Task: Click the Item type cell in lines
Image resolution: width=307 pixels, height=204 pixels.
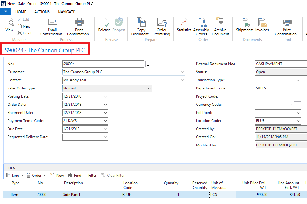Action: (x=14, y=195)
